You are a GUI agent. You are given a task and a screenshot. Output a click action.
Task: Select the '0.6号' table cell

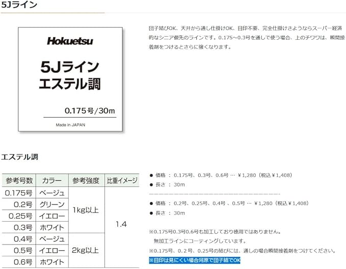[19, 262]
